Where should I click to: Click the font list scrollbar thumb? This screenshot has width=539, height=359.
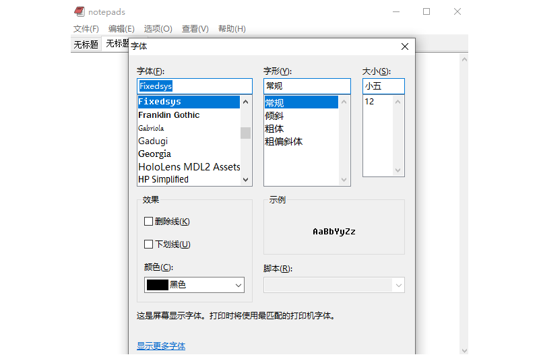245,133
